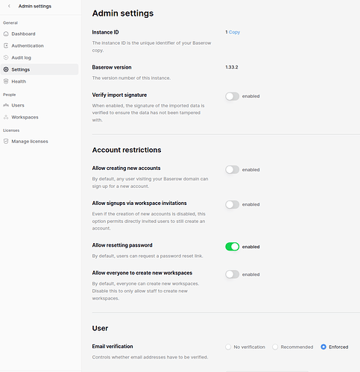The height and width of the screenshot is (372, 360).
Task: Click the Health shield icon
Action: coord(6,81)
